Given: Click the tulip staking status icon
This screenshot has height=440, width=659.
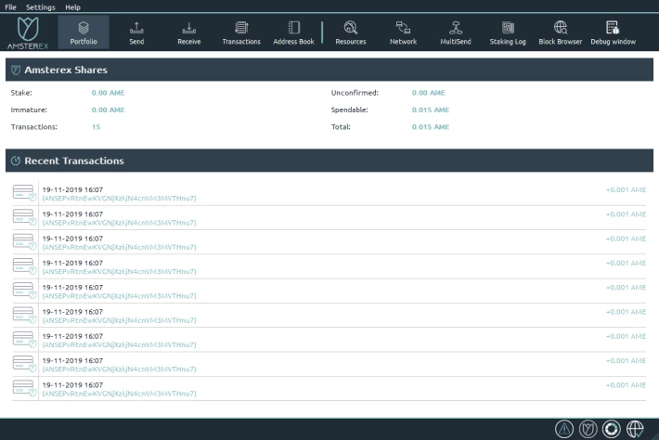Looking at the screenshot, I should point(588,429).
